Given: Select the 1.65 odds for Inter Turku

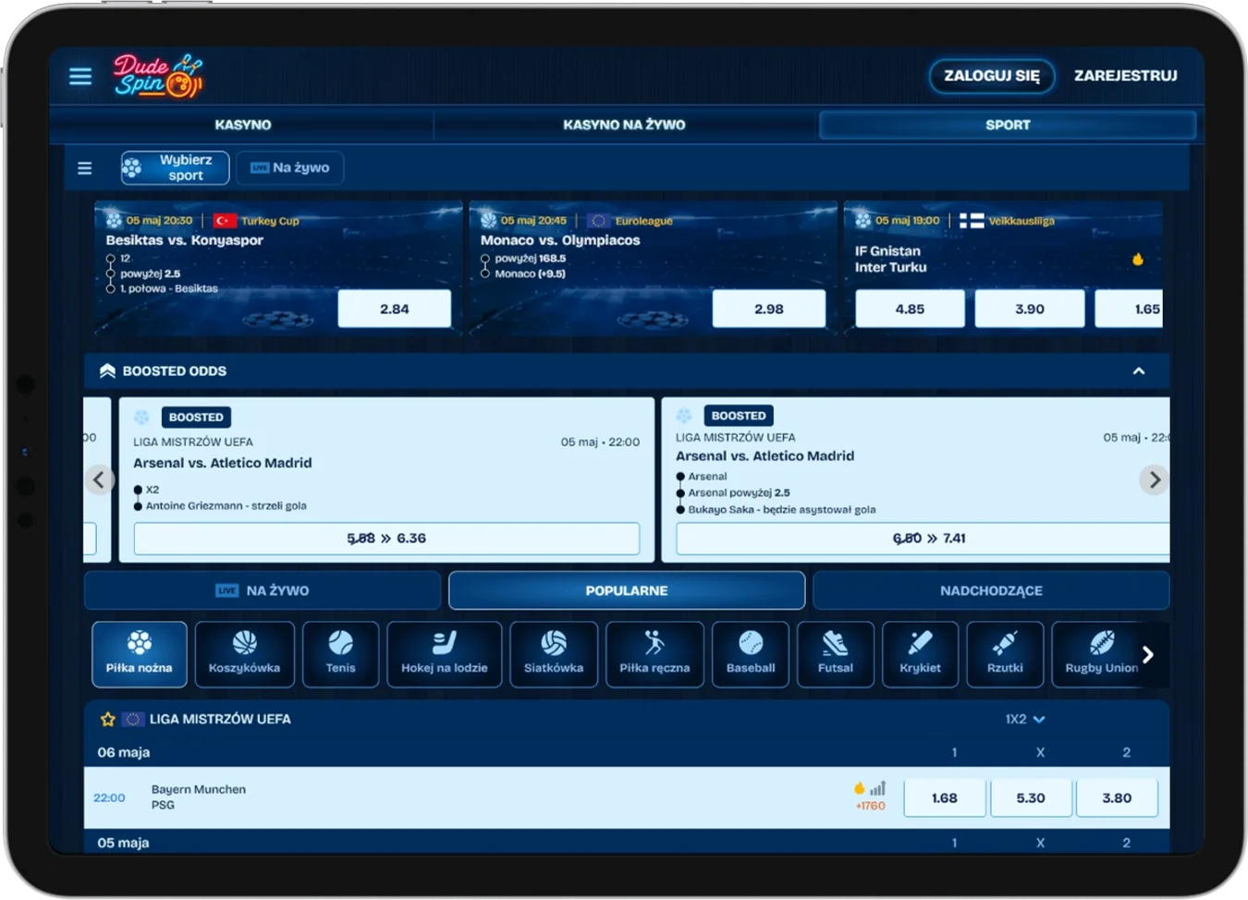Looking at the screenshot, I should (x=1130, y=309).
